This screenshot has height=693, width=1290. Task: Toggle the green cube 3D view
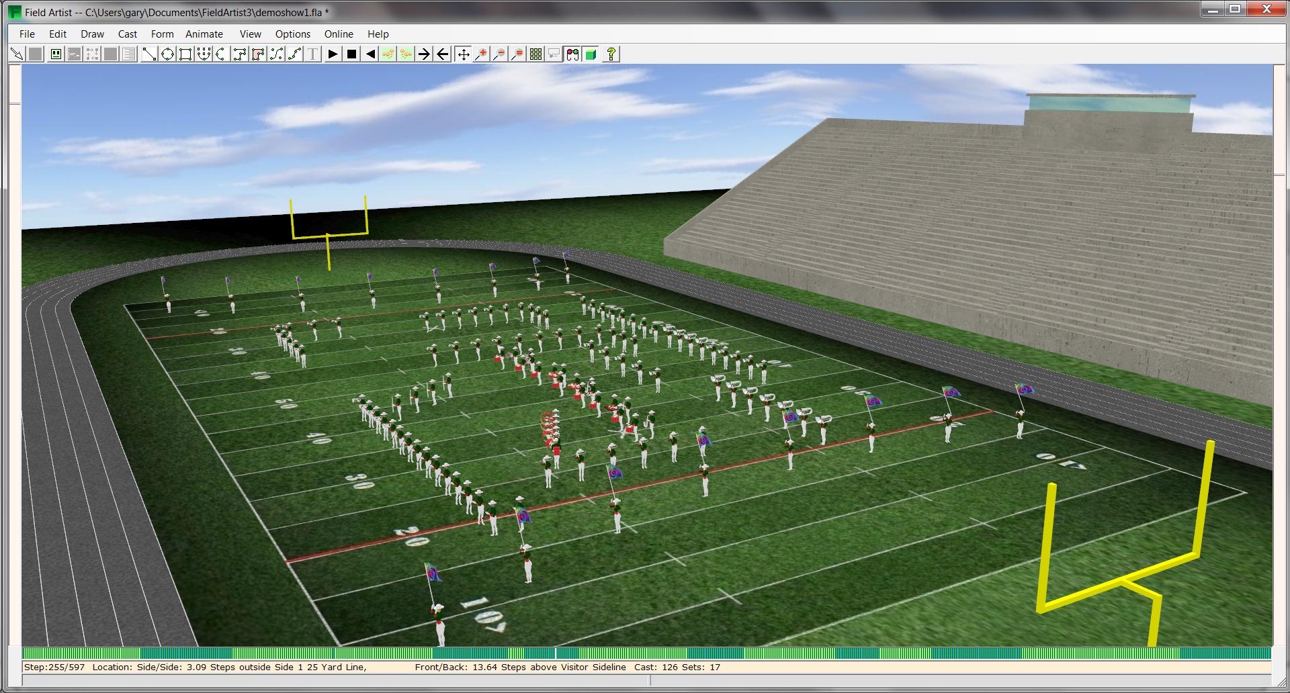591,54
